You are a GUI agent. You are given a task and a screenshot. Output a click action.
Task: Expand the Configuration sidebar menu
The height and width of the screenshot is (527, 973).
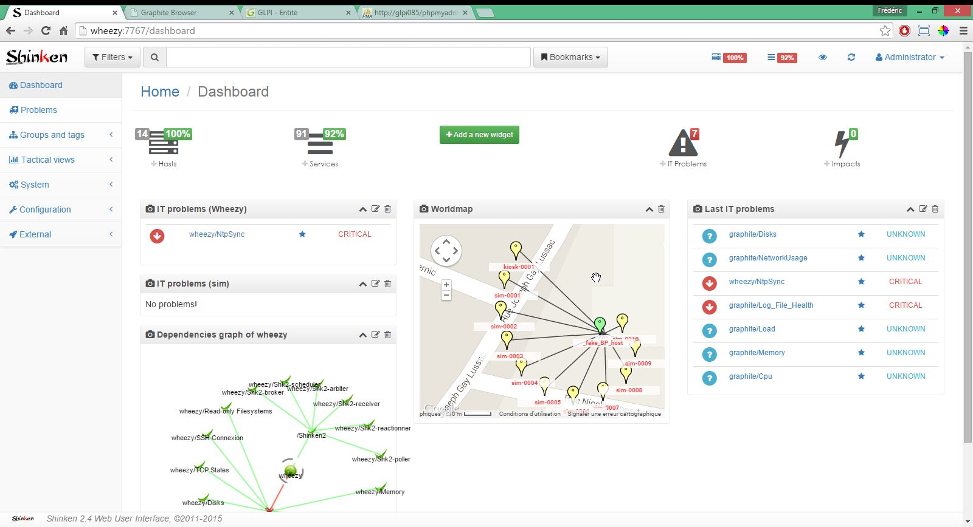pos(61,209)
